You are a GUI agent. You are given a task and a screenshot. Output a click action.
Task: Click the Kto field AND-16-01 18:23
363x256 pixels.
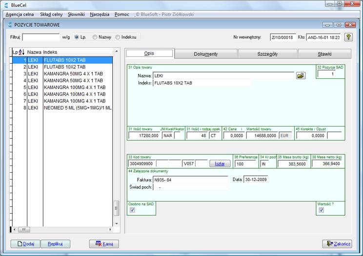tap(324, 37)
